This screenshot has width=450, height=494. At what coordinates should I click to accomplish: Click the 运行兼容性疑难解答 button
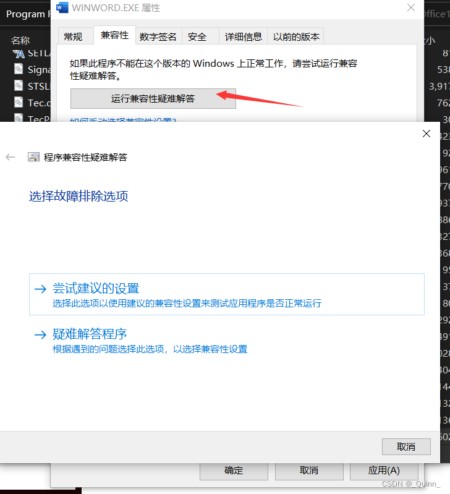click(153, 98)
